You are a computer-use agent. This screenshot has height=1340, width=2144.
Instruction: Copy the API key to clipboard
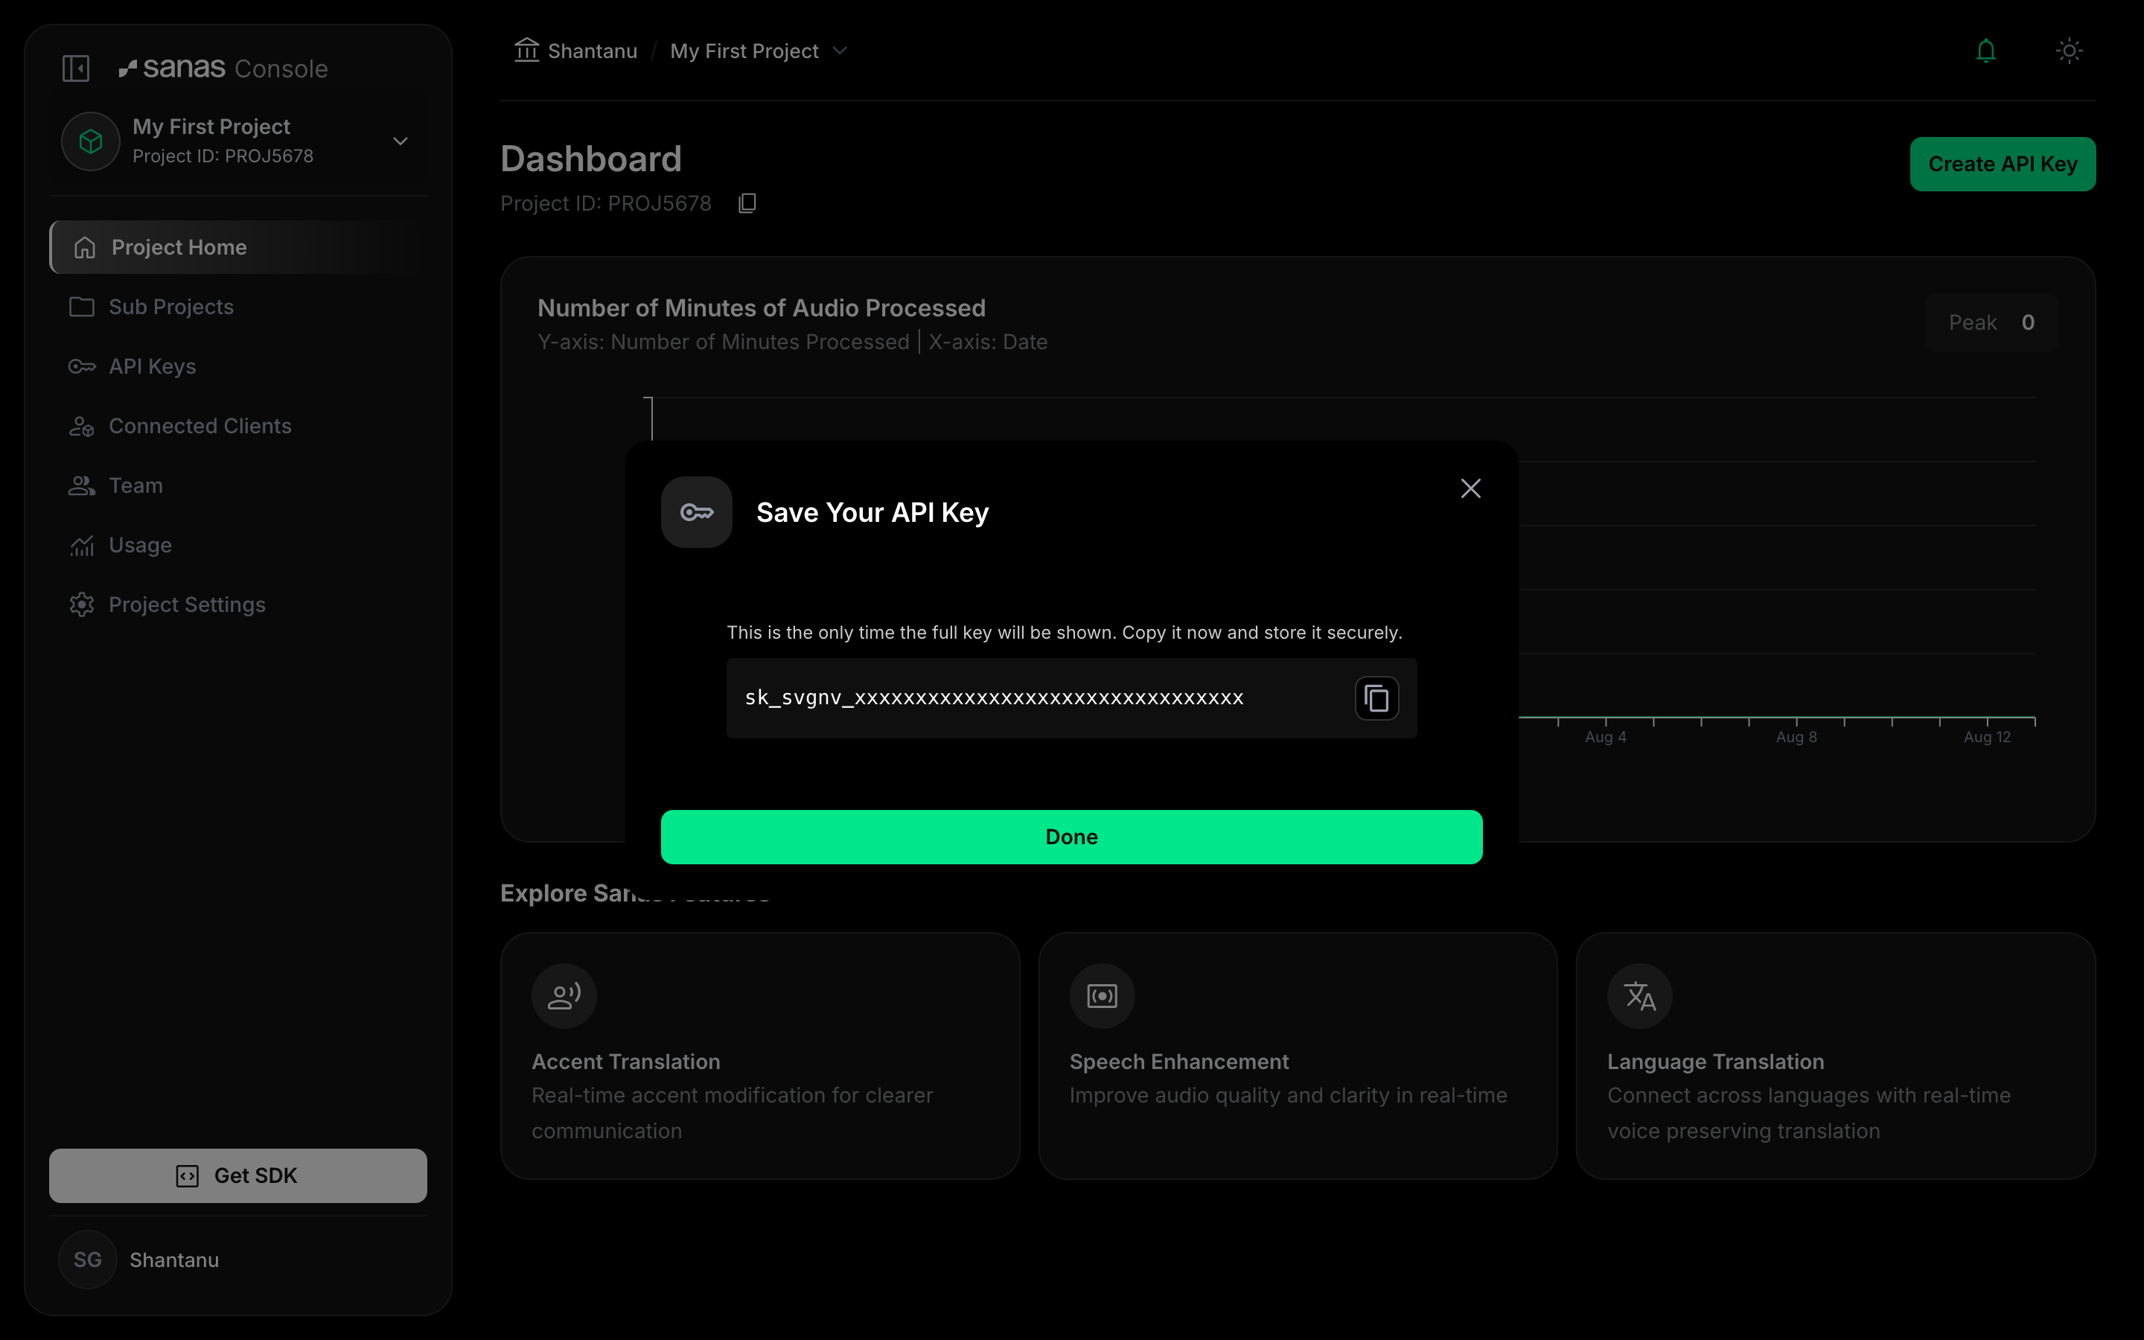pos(1376,698)
